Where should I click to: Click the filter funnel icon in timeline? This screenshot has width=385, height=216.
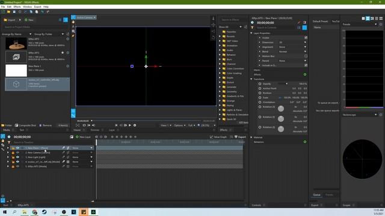9,142
